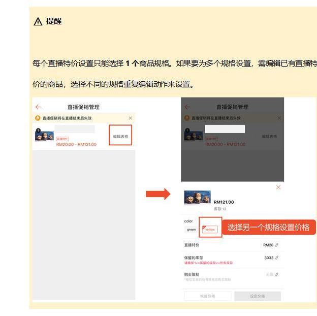Screen dimensions: 317x316
Task: Click 编辑表格 in the left screen
Action: point(120,136)
